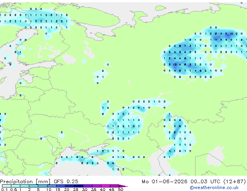Click the '(12+87)' forecast run text
The height and width of the screenshot is (191, 247).
(235, 182)
